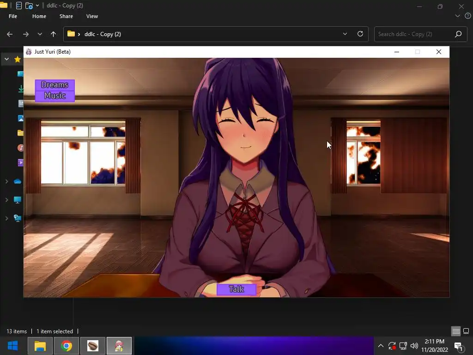Viewport: 473px width, 355px height.
Task: Switch to the View ribbon tab
Action: [x=92, y=16]
